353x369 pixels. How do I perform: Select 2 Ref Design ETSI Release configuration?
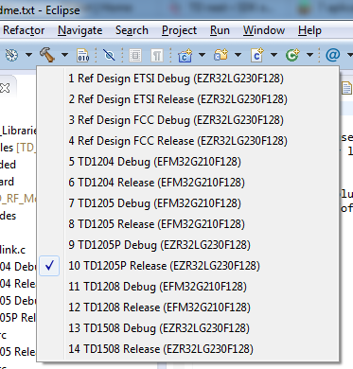(x=188, y=99)
